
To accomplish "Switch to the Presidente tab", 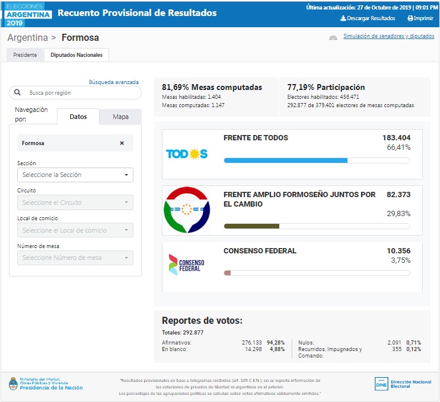I will click(25, 55).
